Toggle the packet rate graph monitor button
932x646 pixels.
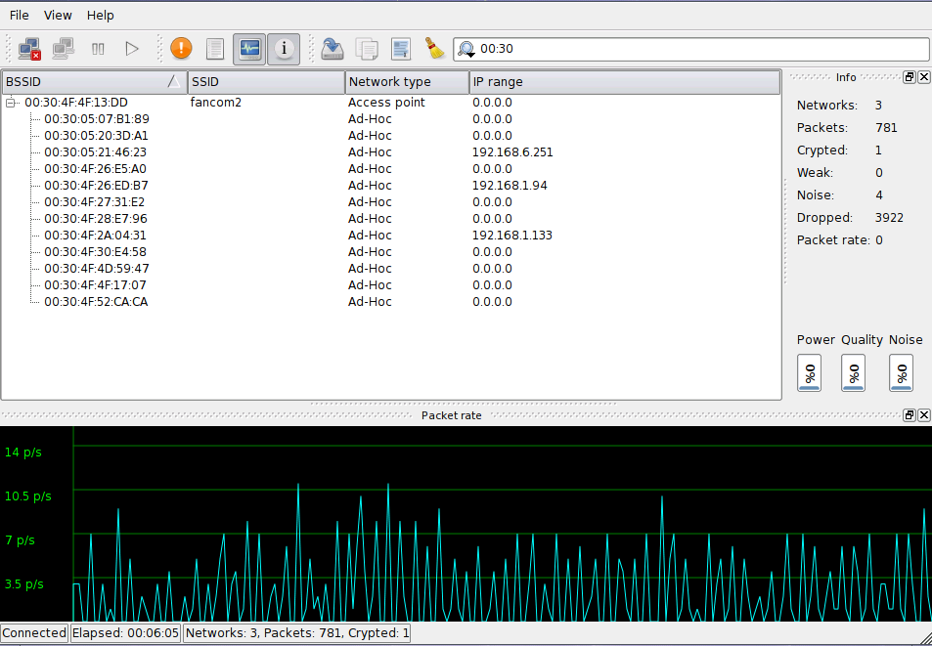point(249,49)
